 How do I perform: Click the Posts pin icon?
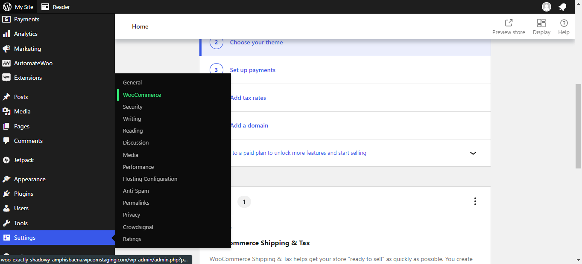6,97
